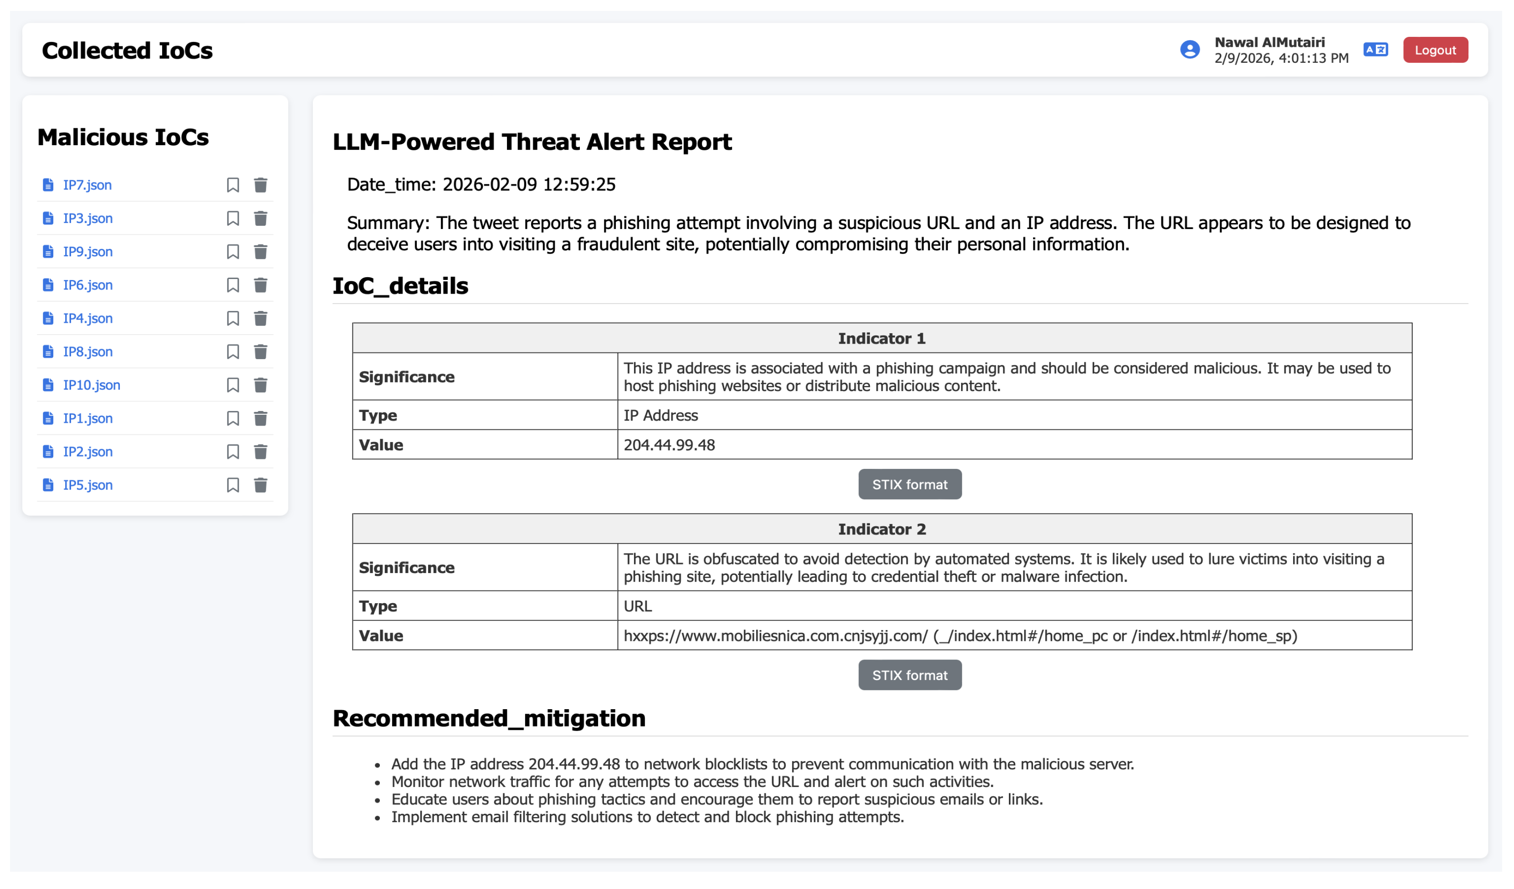Show STIX format for Indicator 1
Image resolution: width=1514 pixels, height=889 pixels.
click(910, 484)
